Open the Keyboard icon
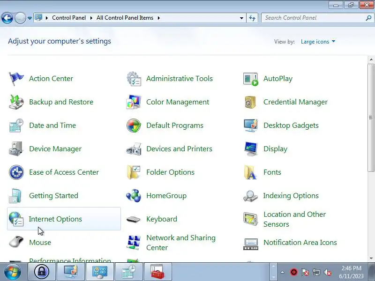Viewport: 375px width, 281px height. point(134,219)
